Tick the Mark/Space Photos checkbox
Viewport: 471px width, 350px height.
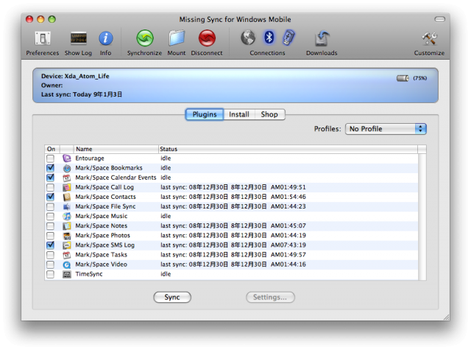pyautogui.click(x=51, y=236)
